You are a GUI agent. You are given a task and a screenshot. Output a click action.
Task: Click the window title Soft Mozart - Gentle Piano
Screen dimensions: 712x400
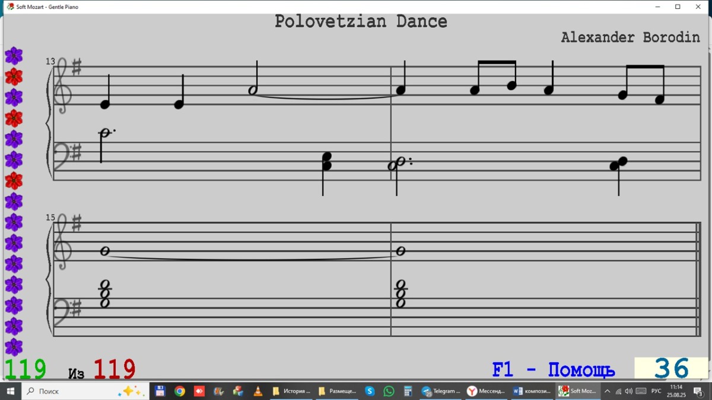coord(47,7)
